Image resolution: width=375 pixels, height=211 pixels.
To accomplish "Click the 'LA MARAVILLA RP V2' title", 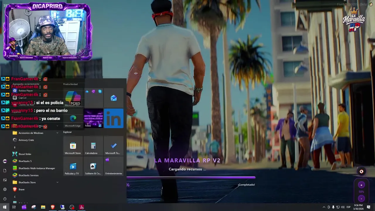I will pos(187,161).
